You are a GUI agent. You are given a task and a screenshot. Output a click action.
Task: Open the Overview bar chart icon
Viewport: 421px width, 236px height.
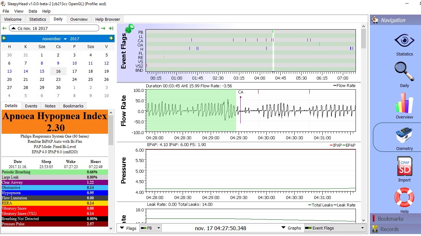(x=404, y=103)
